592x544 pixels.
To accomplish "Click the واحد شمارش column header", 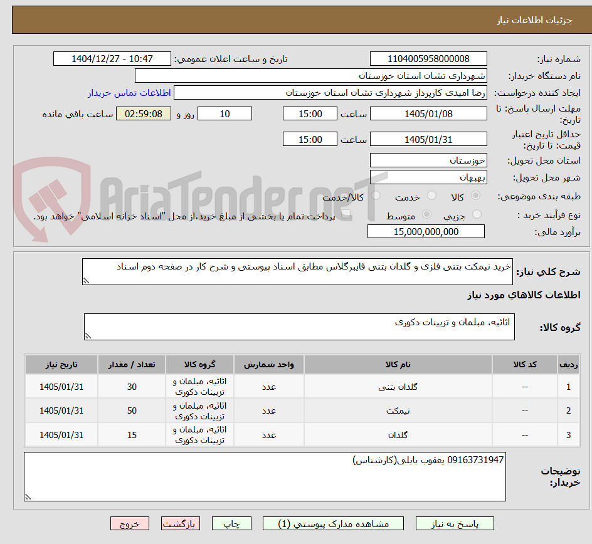I will 269,364.
